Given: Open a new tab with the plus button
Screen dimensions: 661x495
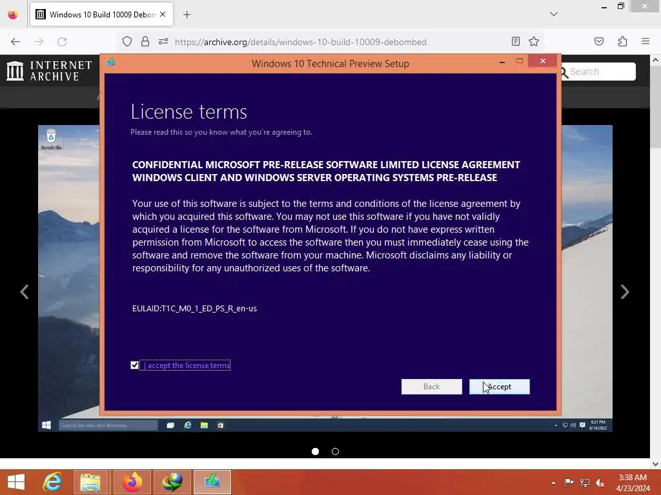Looking at the screenshot, I should coord(187,15).
